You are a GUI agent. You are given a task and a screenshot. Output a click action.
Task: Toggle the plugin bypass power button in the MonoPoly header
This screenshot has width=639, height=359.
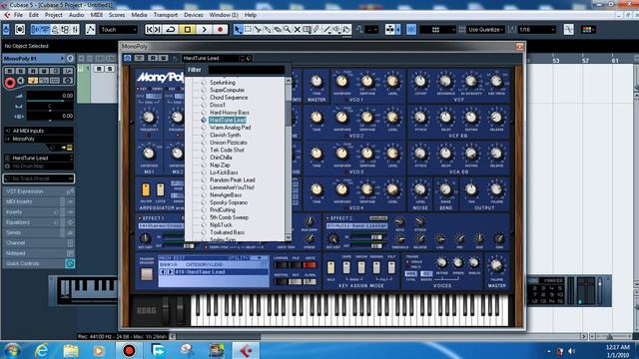128,58
